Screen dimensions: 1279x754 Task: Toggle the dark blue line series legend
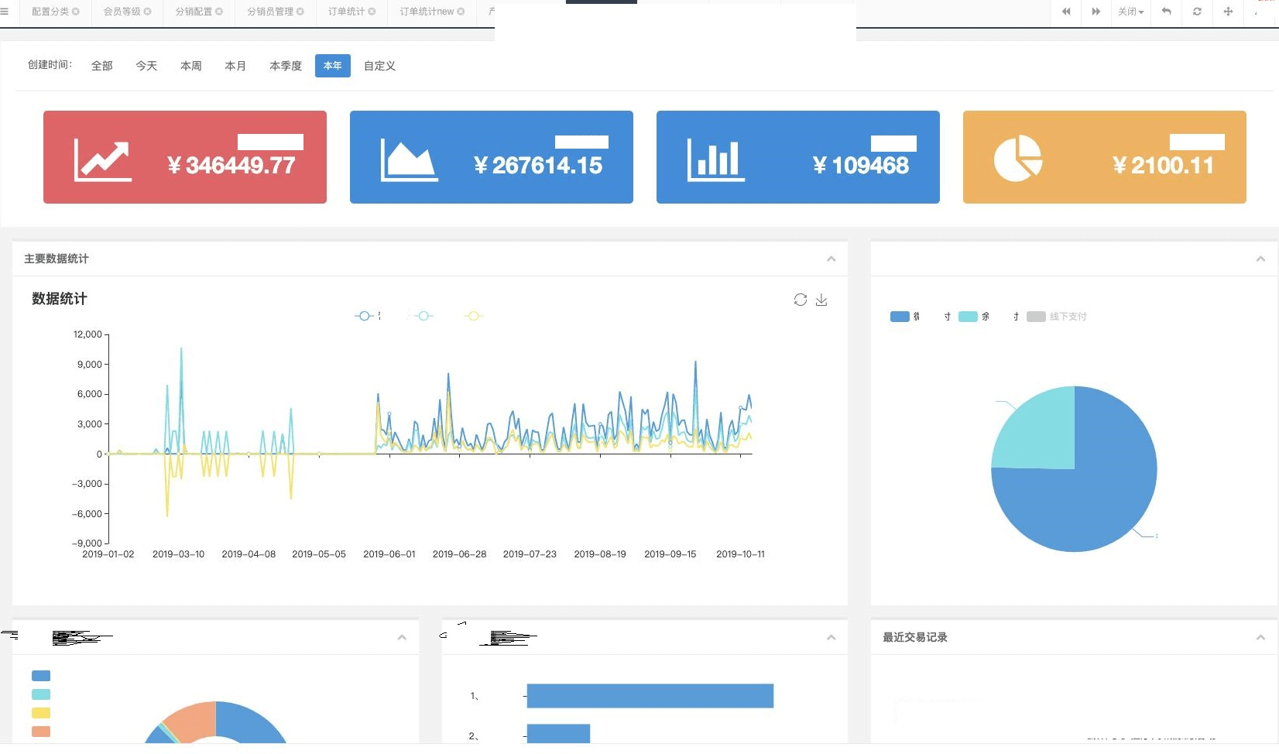click(365, 316)
